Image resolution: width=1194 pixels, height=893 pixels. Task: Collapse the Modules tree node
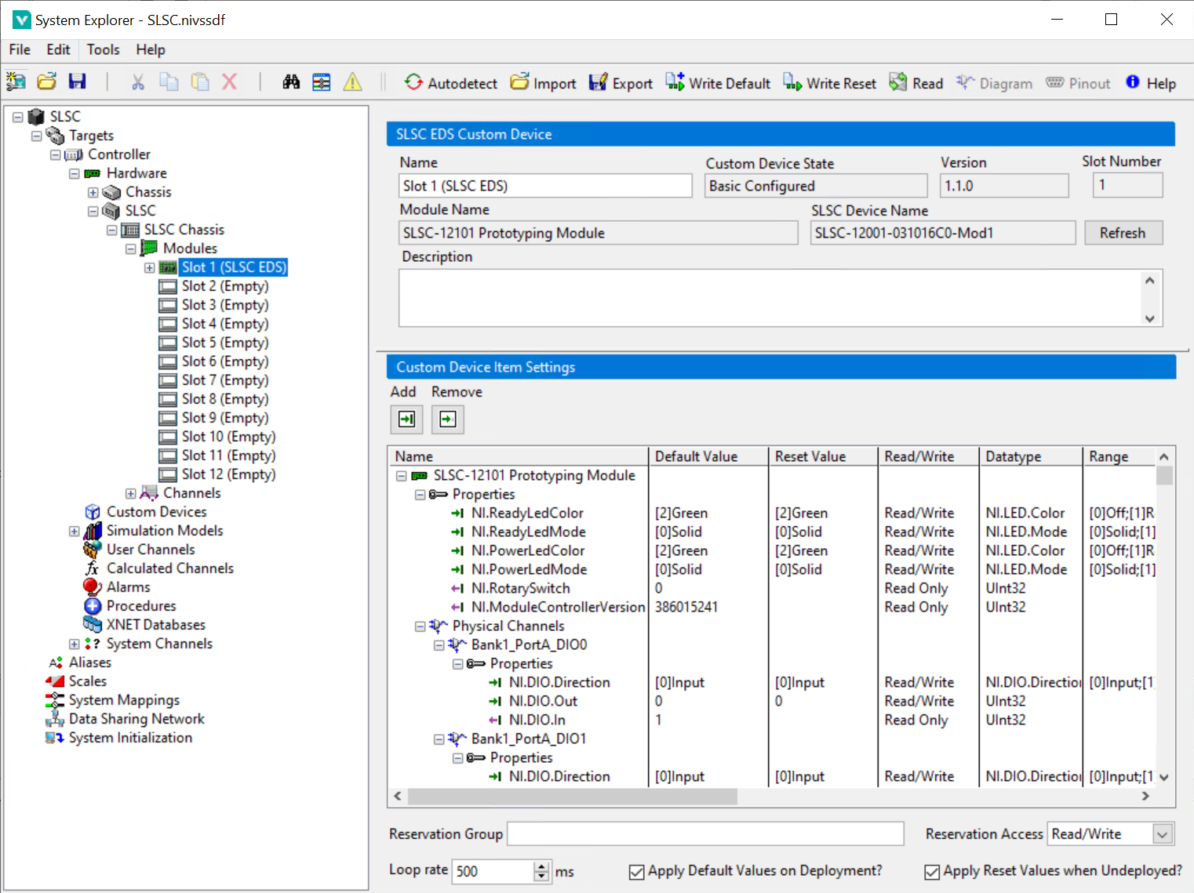click(130, 249)
